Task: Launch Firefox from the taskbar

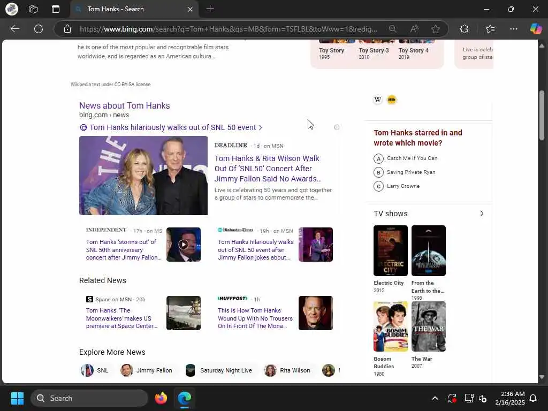Action: 161,398
